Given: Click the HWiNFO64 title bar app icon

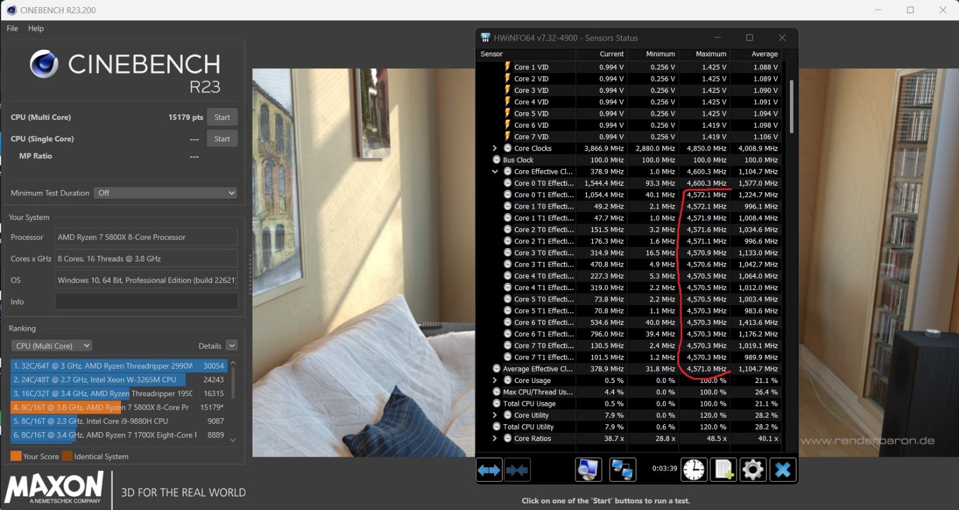Looking at the screenshot, I should coord(485,38).
